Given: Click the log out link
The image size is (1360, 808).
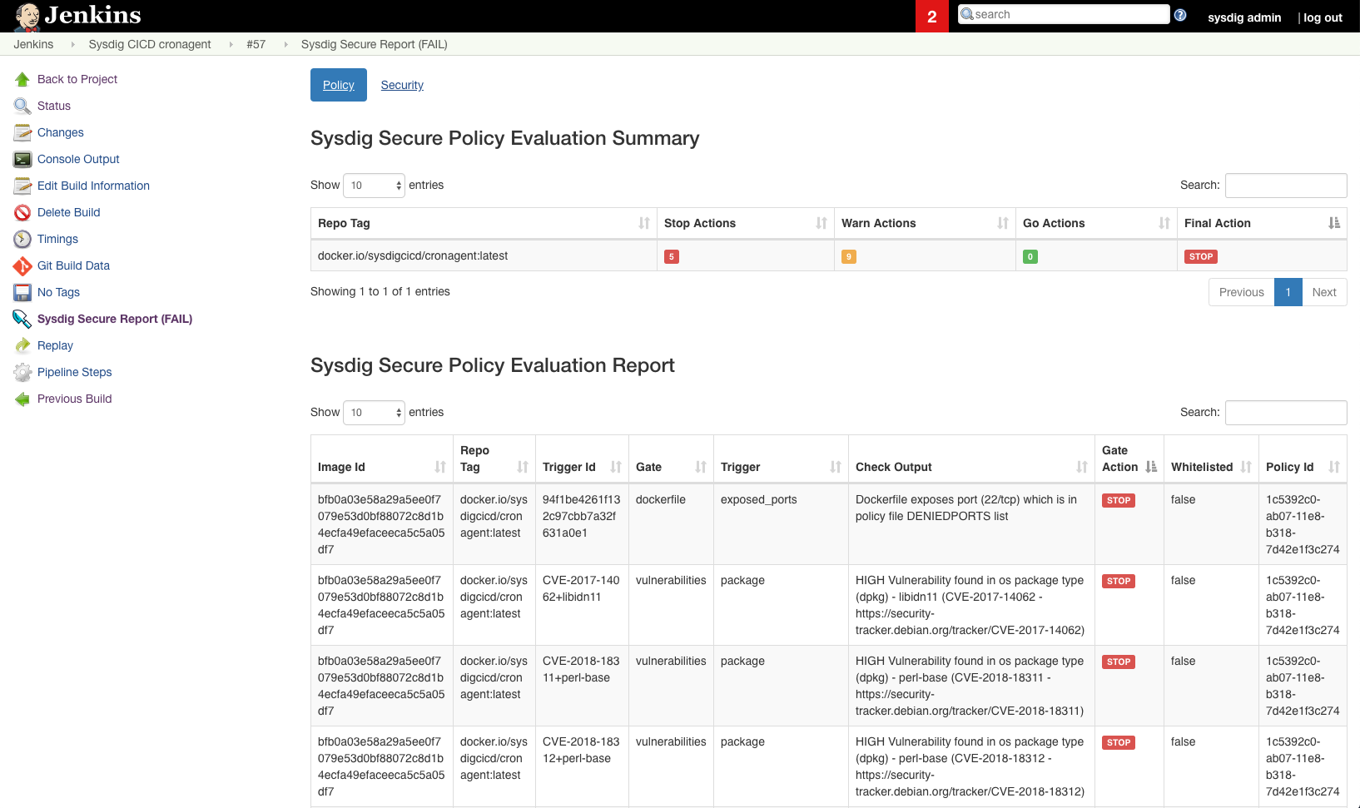Looking at the screenshot, I should (1323, 17).
